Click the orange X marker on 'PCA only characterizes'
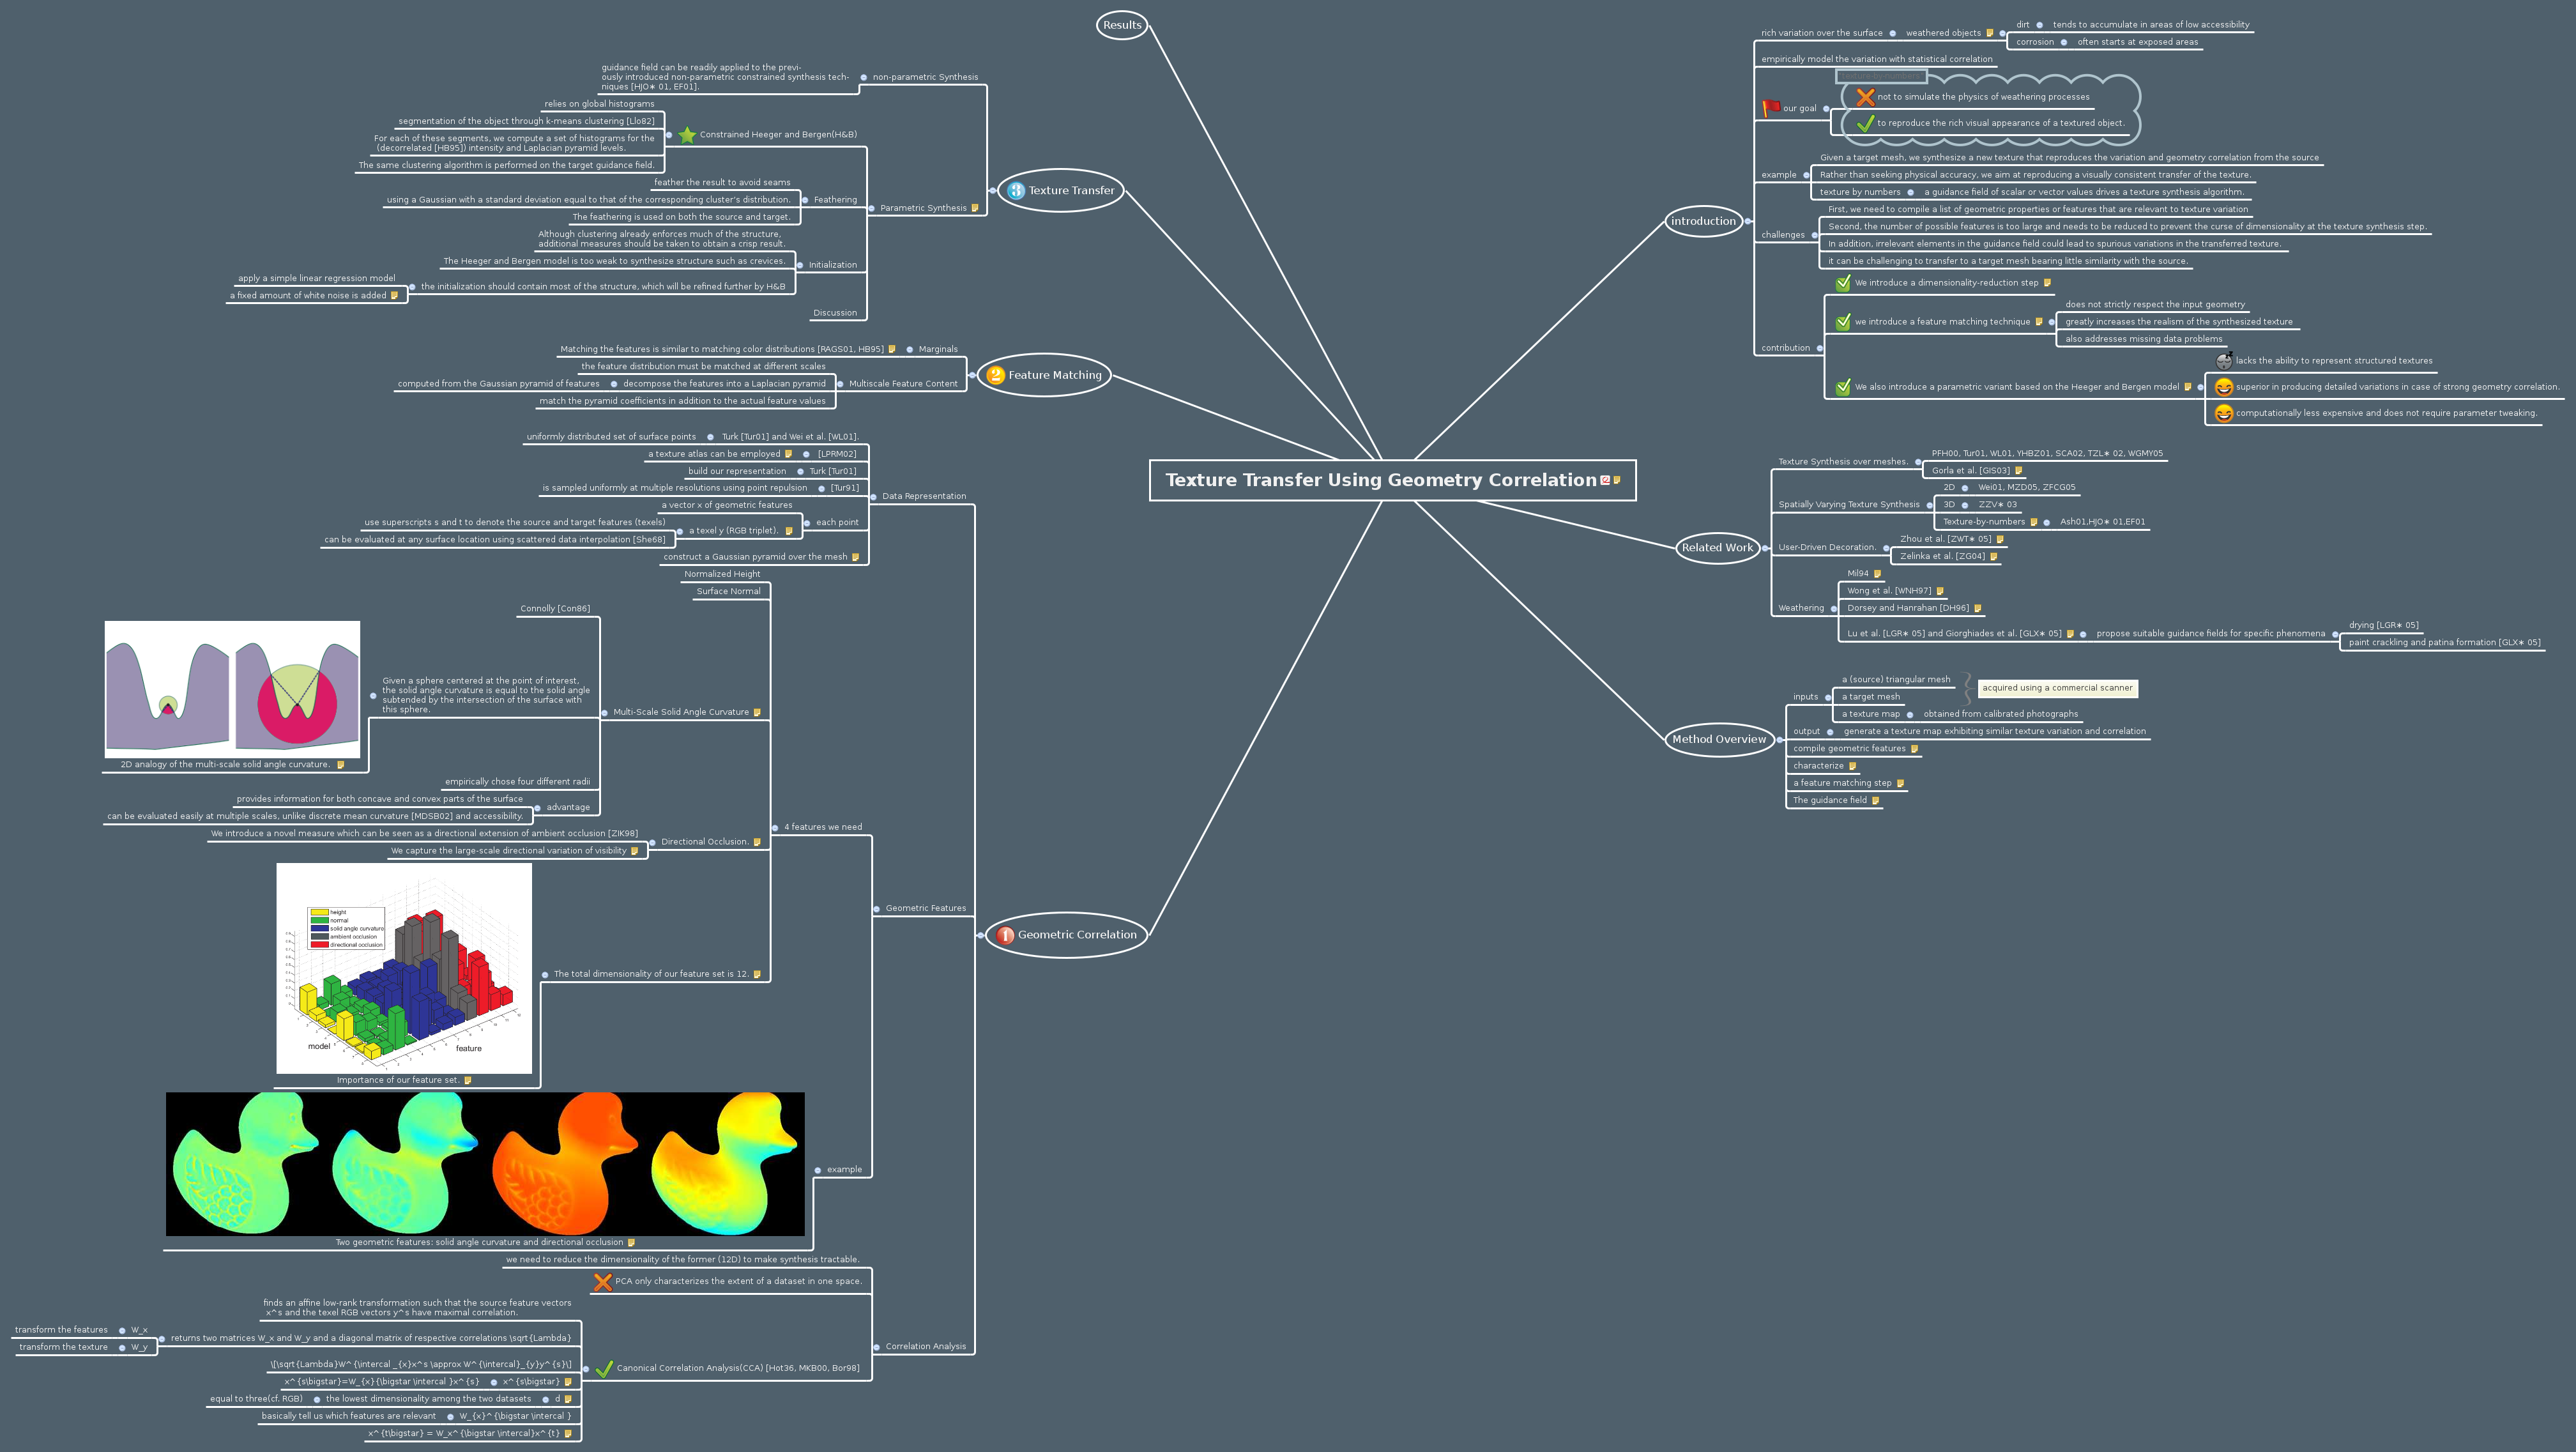The width and height of the screenshot is (2576, 1452). click(603, 1282)
